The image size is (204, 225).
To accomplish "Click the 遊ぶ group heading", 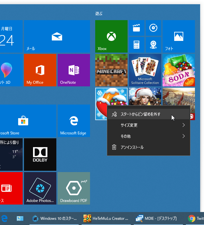I will [x=99, y=14].
